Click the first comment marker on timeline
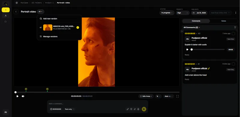Viewport: 240px width, 117px height. pos(26,89)
